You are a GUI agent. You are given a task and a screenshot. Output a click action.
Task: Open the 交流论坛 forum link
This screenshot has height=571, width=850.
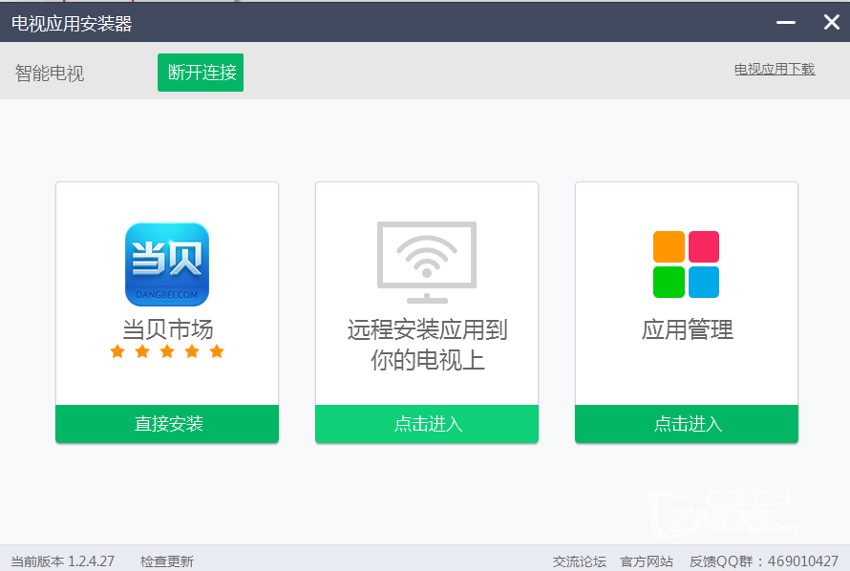[x=580, y=561]
